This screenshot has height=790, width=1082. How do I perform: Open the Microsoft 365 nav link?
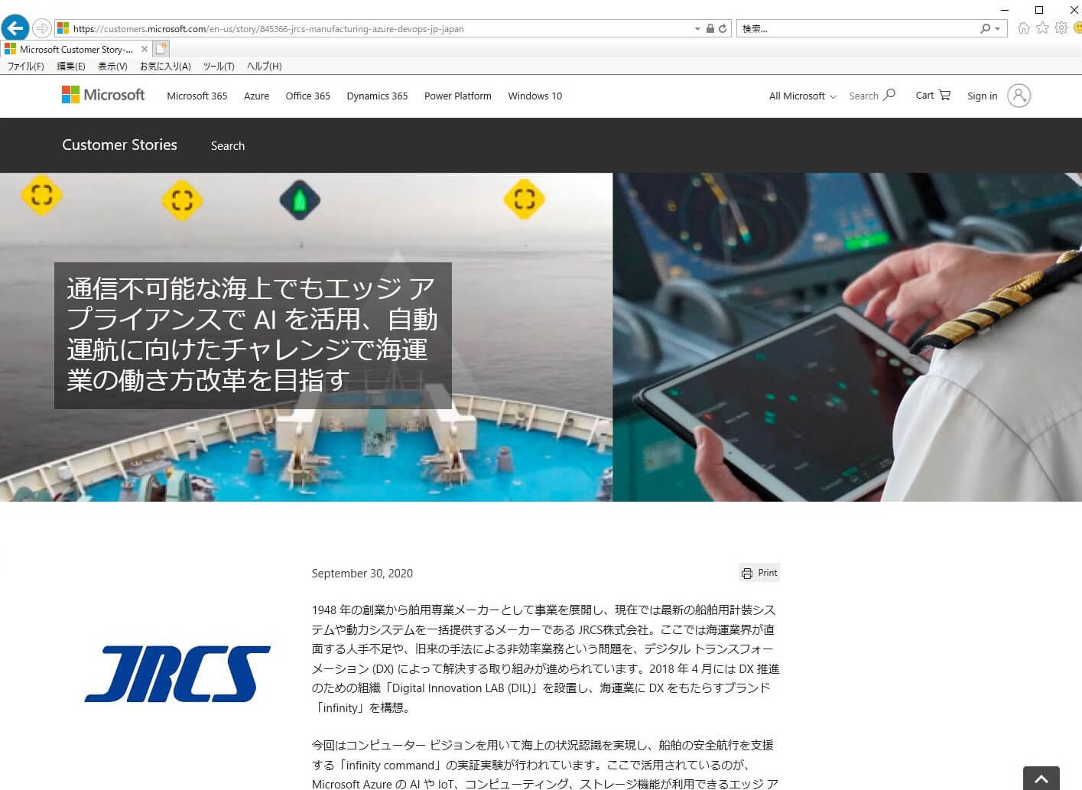pyautogui.click(x=197, y=96)
